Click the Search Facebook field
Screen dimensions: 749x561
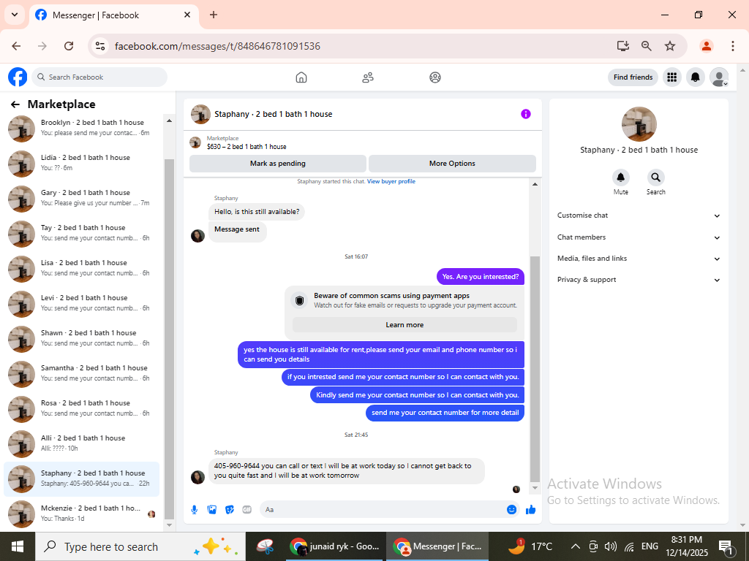(x=99, y=77)
